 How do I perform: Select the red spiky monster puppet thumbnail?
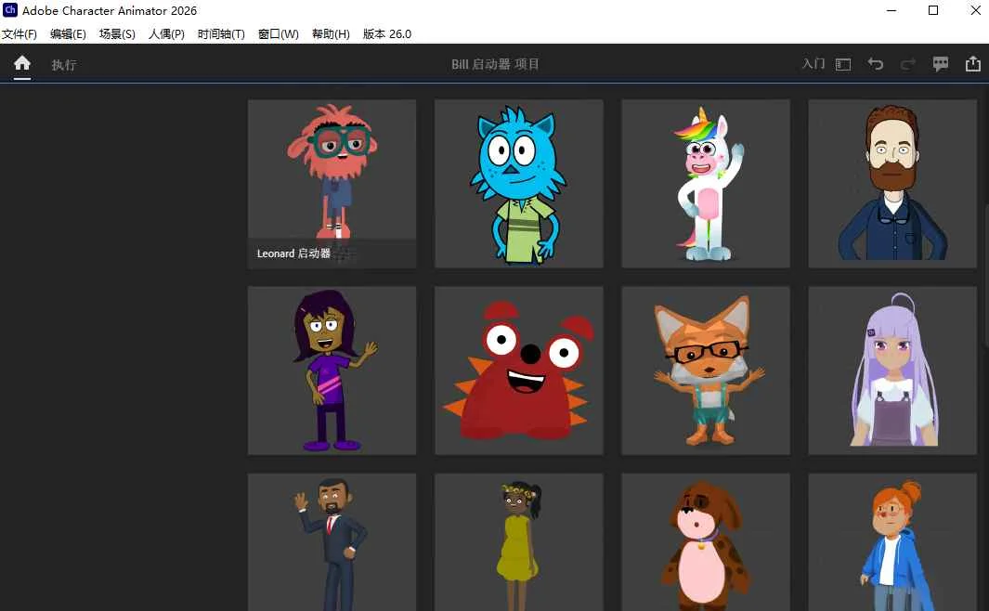(x=518, y=370)
